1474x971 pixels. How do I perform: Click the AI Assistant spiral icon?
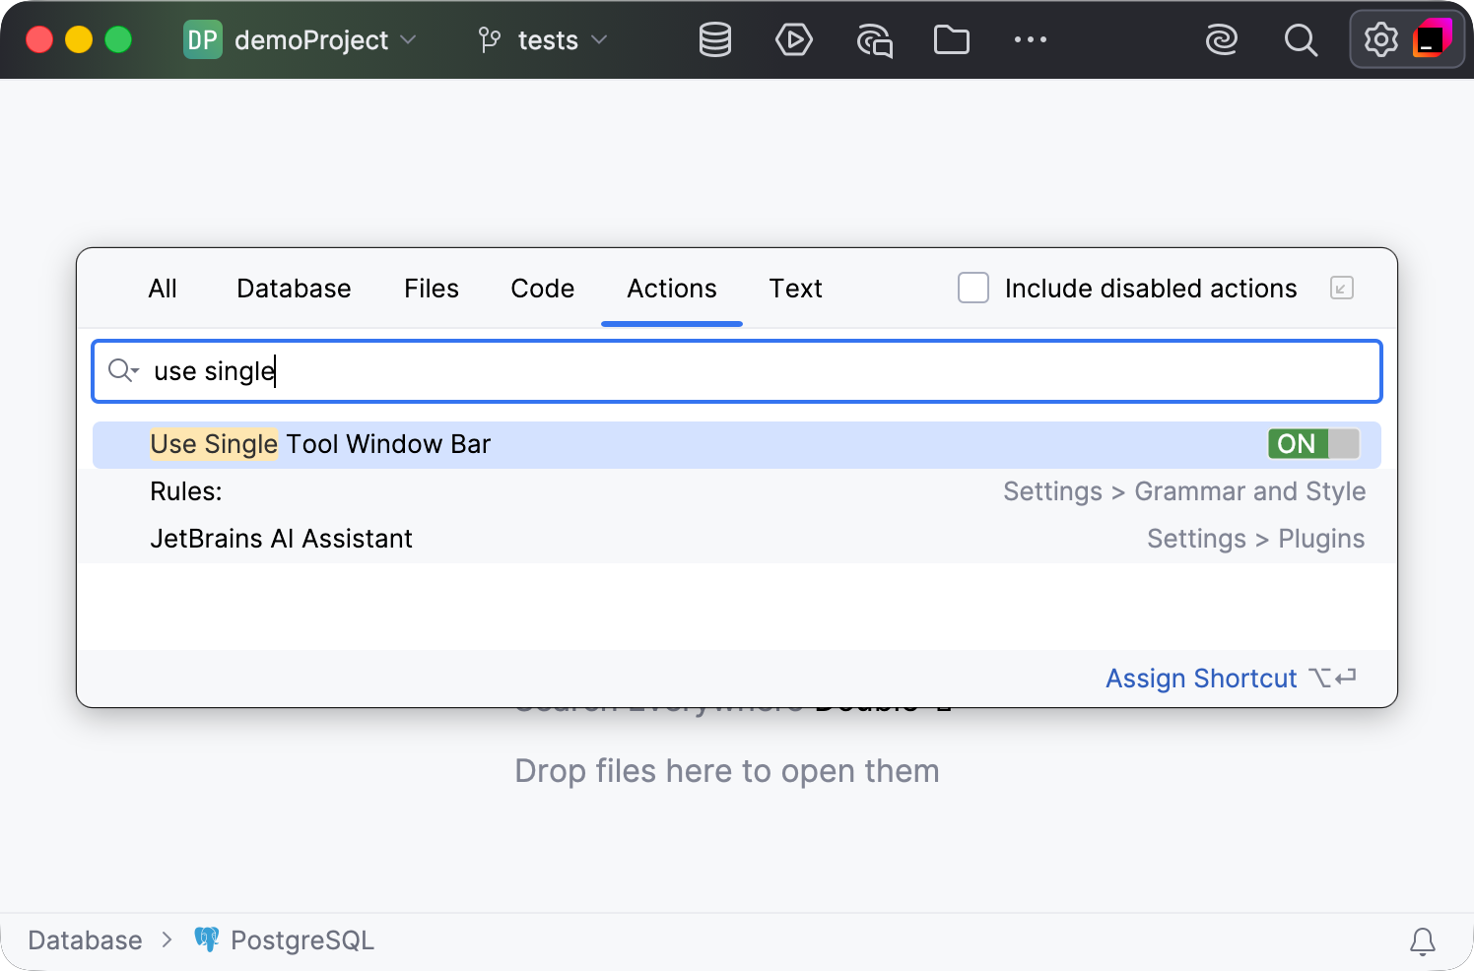pos(1221,40)
